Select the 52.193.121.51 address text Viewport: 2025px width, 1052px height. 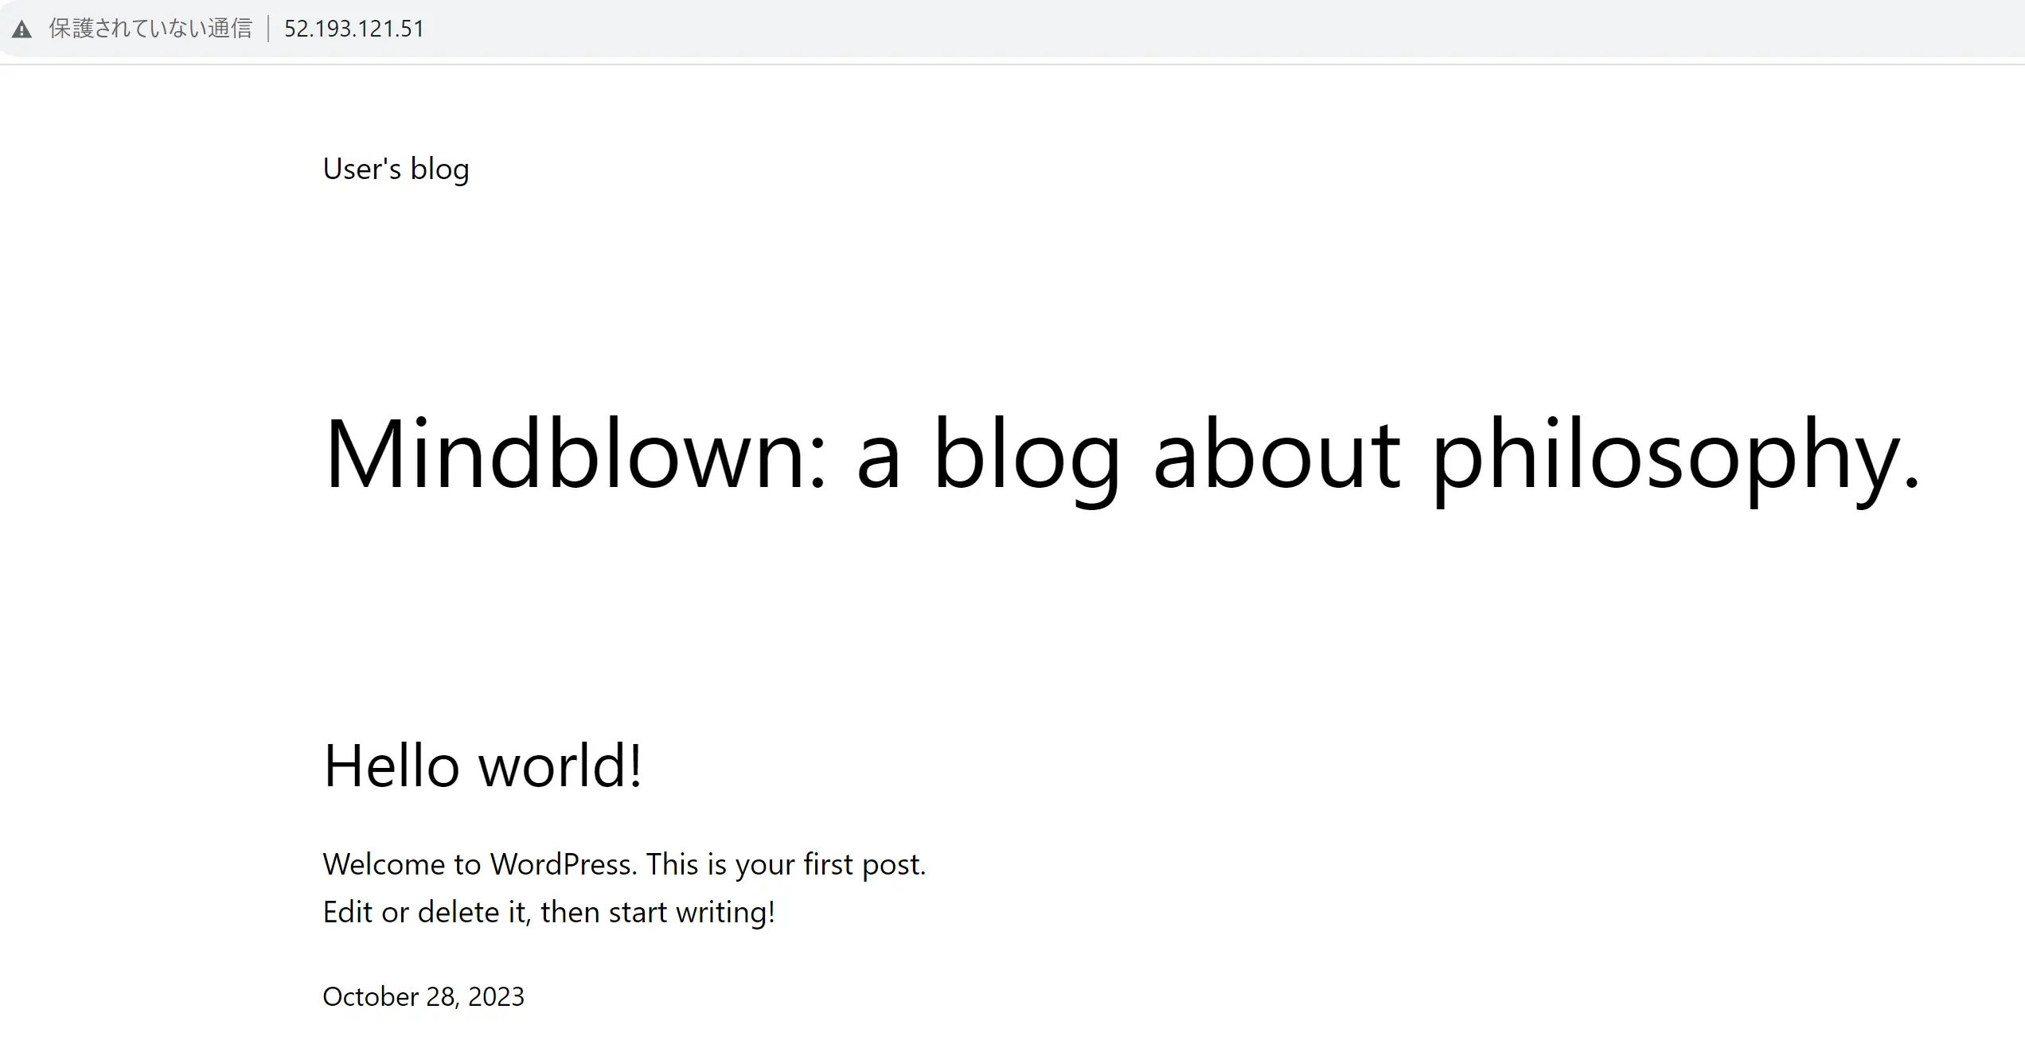[x=354, y=29]
